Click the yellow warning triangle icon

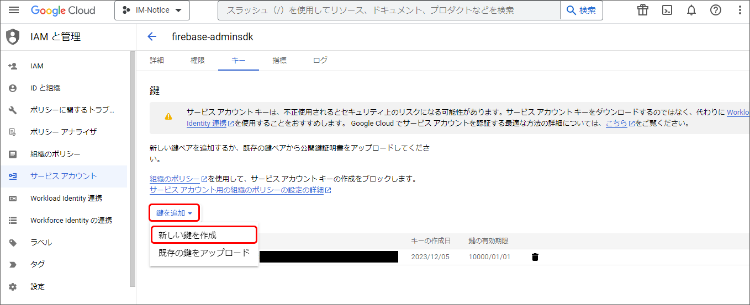click(x=168, y=116)
